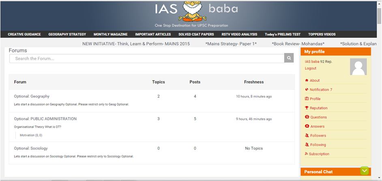The width and height of the screenshot is (382, 181).
Task: Click the house icon beside About
Action: [x=307, y=80]
